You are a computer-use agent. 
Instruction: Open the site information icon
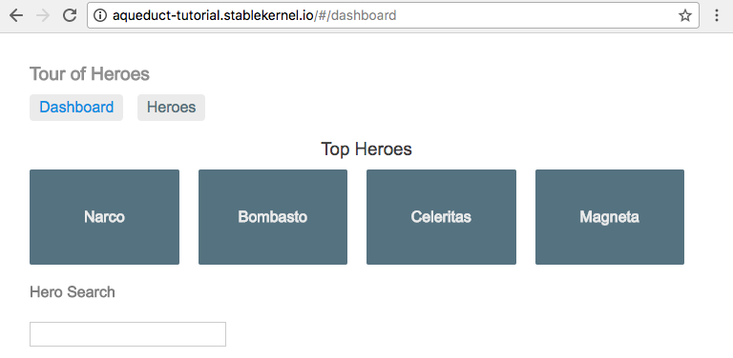coord(99,15)
